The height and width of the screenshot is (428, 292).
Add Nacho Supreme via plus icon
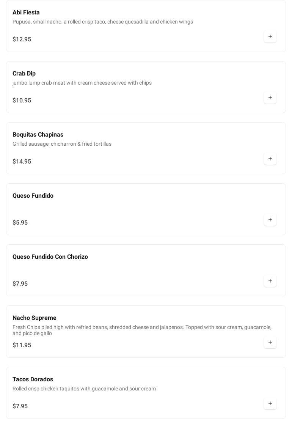(x=270, y=343)
